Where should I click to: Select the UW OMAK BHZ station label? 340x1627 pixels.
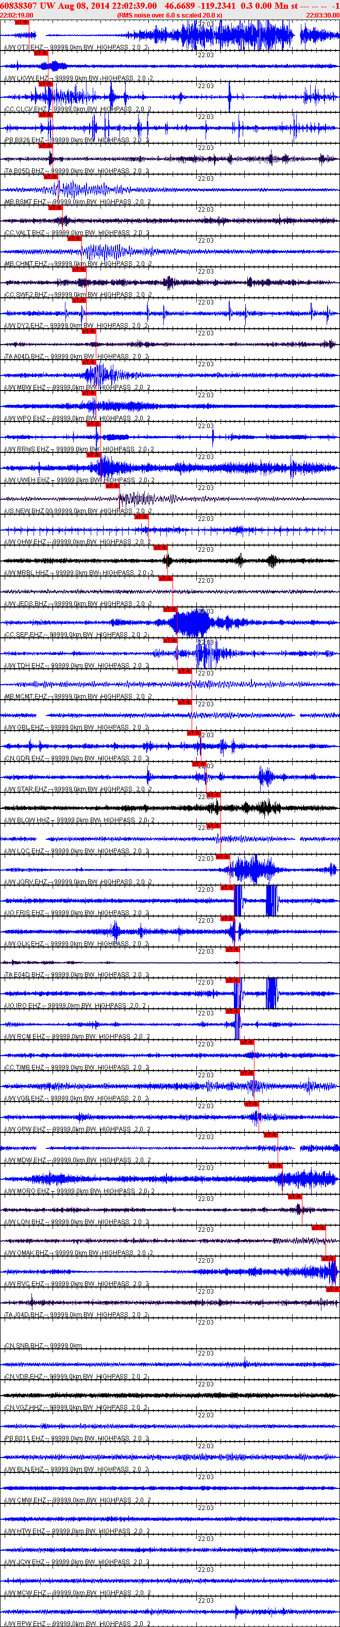click(78, 1253)
